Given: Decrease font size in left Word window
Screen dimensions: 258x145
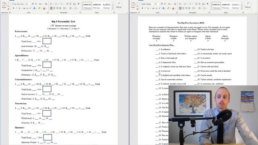Looking at the screenshot, I should [36, 4].
